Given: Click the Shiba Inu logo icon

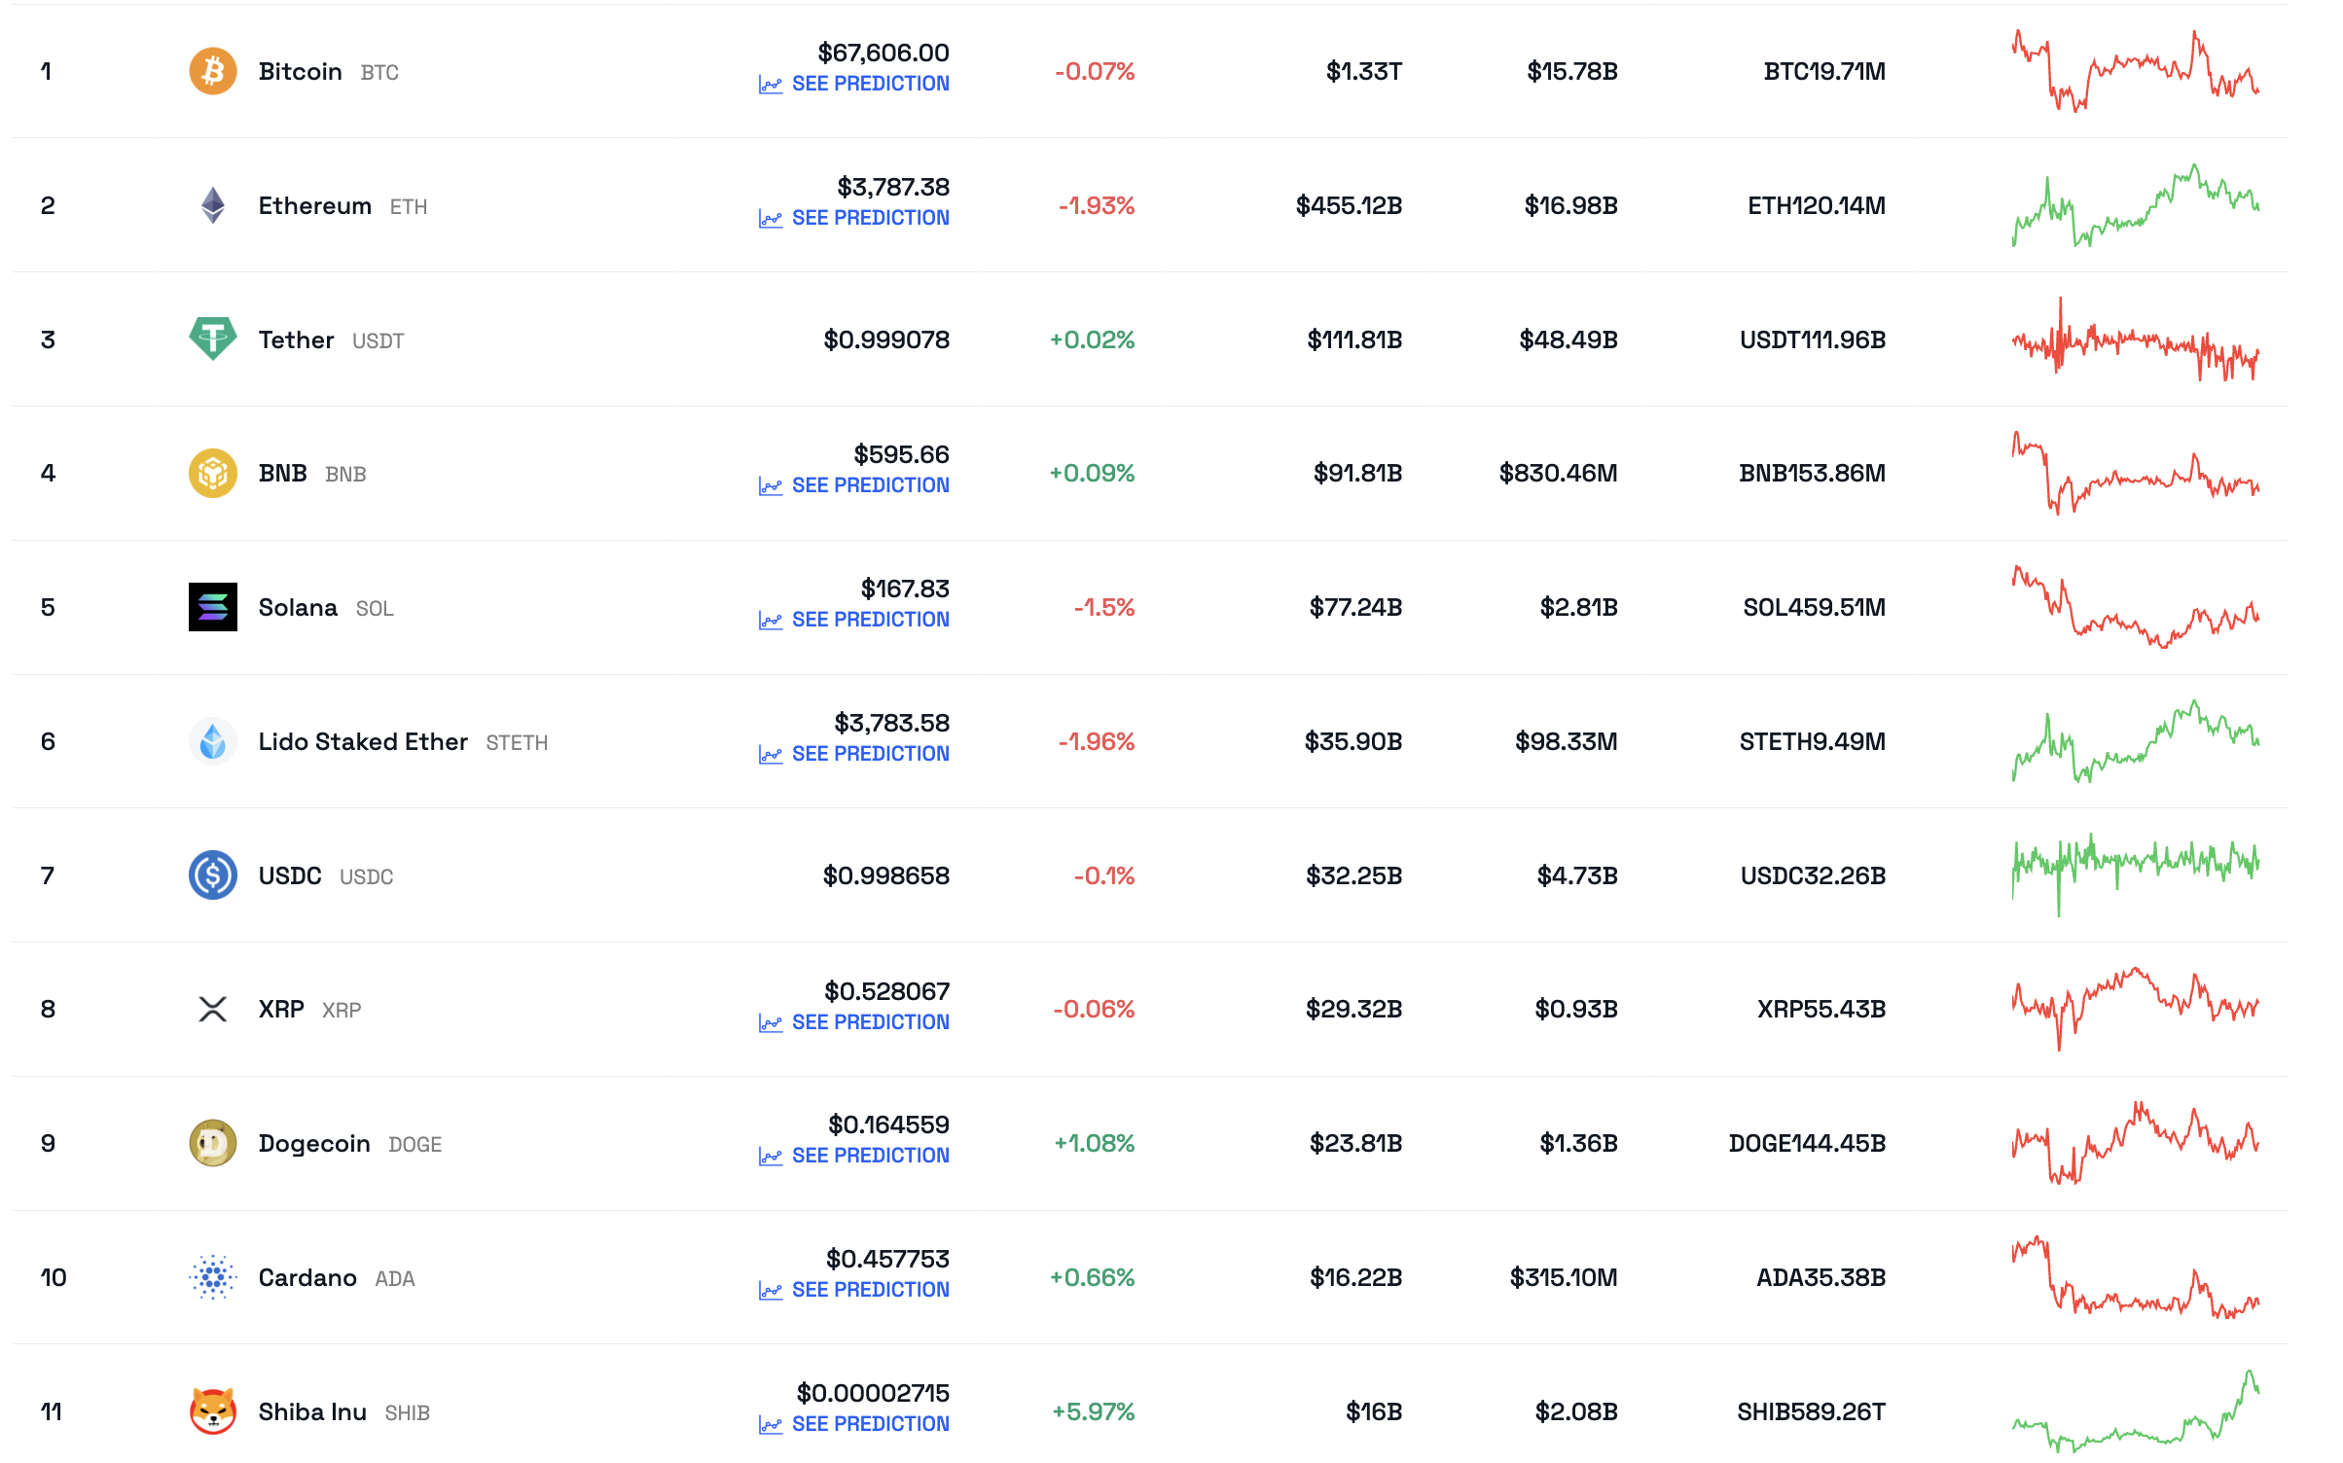Looking at the screenshot, I should coord(212,1410).
